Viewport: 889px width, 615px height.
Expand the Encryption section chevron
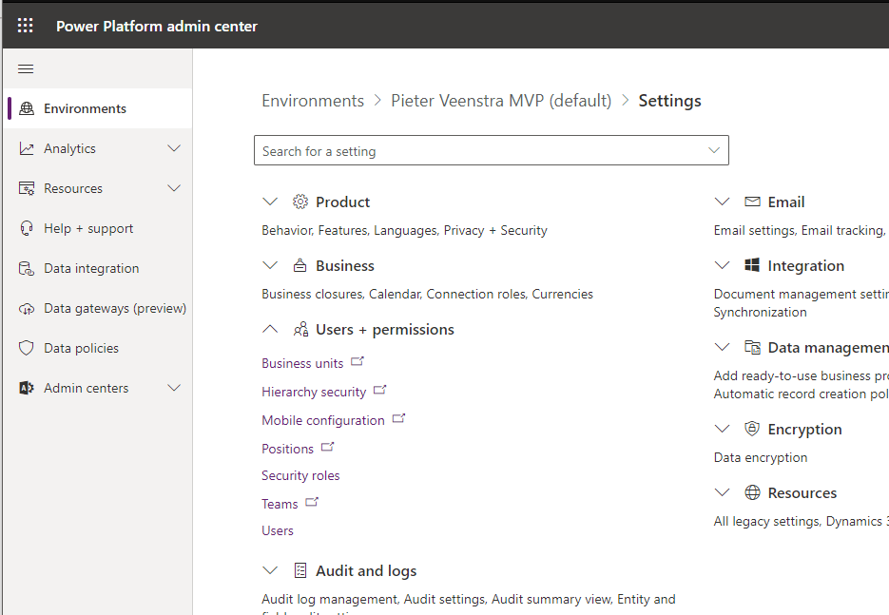722,429
